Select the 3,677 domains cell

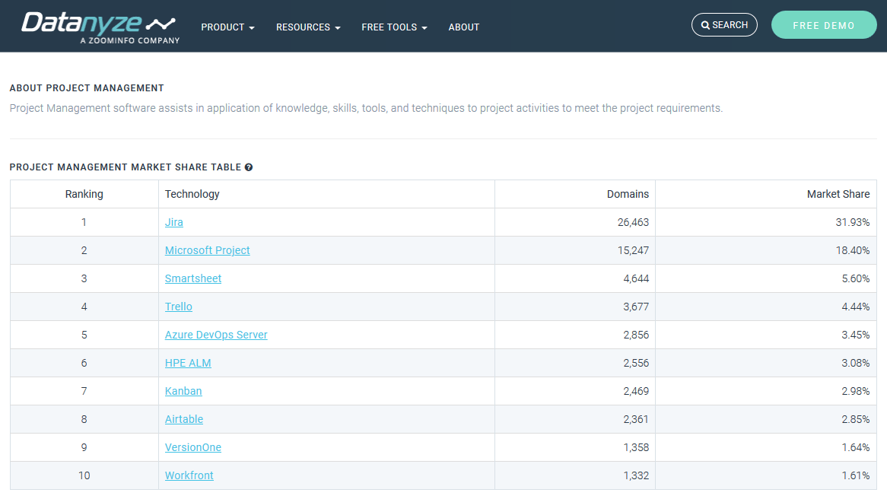click(575, 307)
